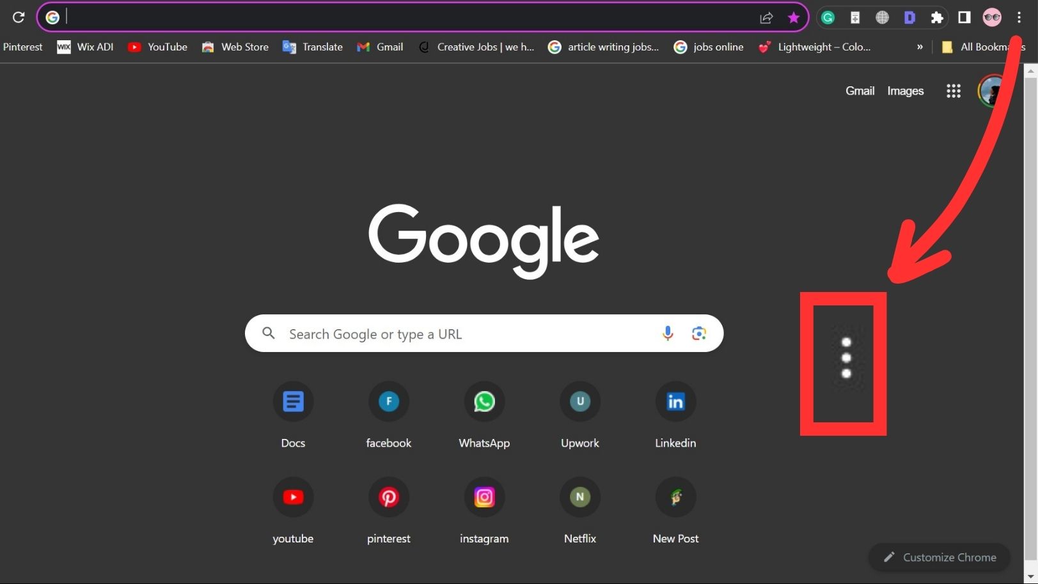
Task: Open the Extensions puzzle piece menu
Action: coord(937,18)
